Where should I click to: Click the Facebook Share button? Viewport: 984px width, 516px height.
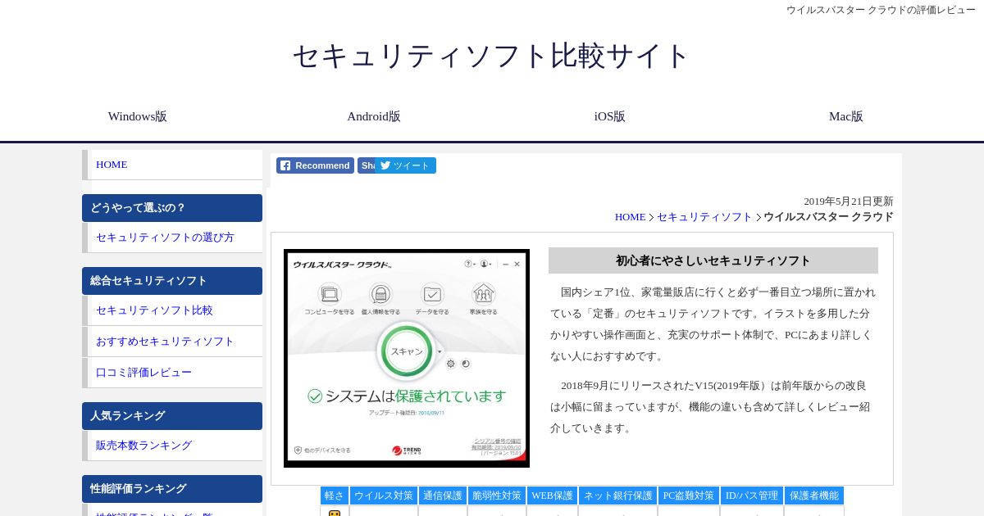click(x=367, y=165)
